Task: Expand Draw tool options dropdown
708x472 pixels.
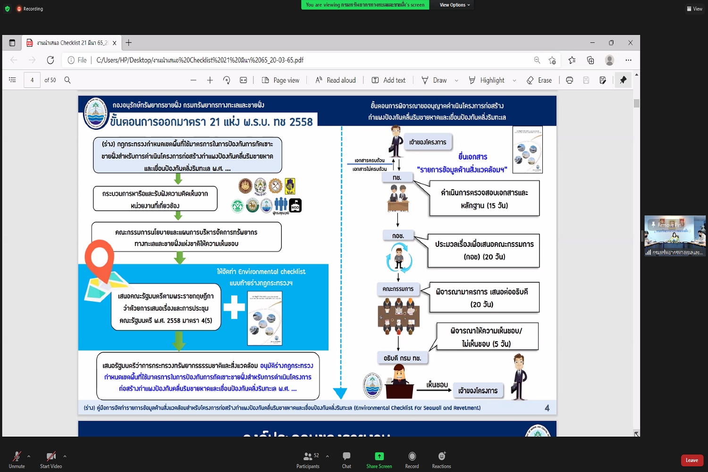Action: pyautogui.click(x=456, y=80)
